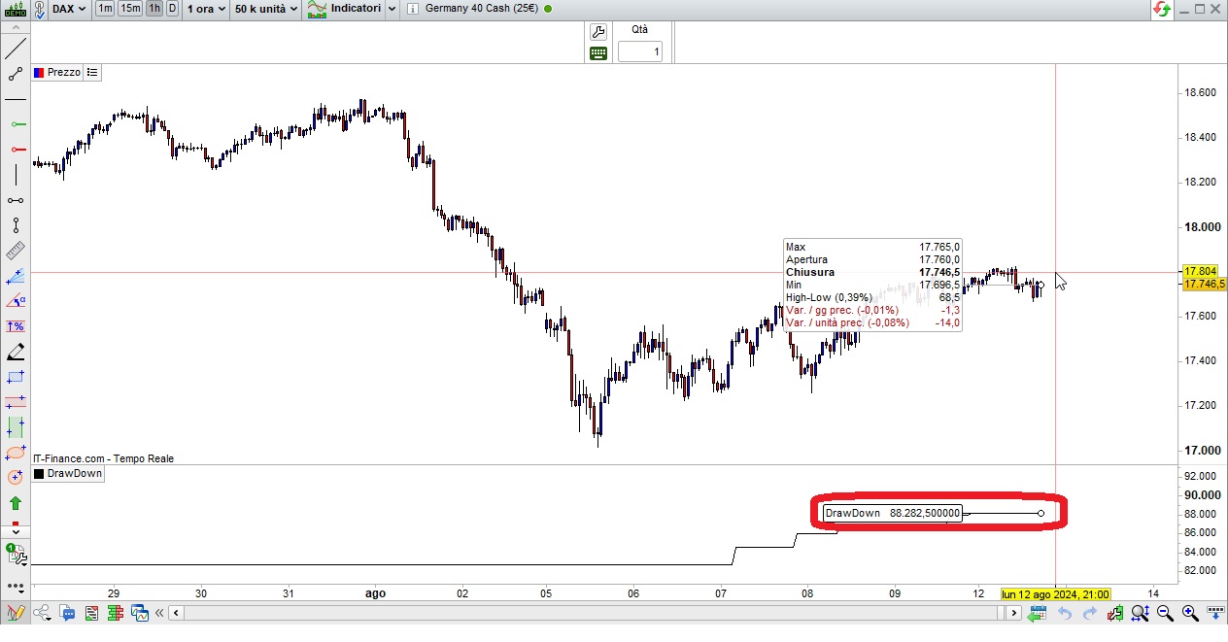Click the 17.804 price axis label
1228x642 pixels.
[1201, 271]
